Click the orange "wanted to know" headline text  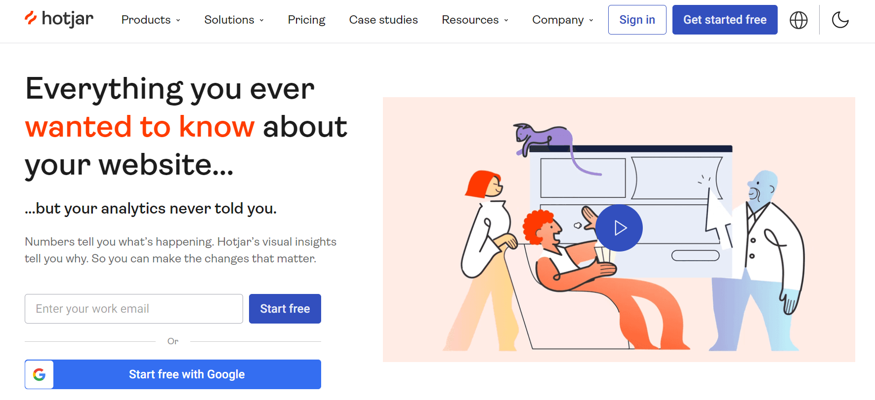coord(140,127)
